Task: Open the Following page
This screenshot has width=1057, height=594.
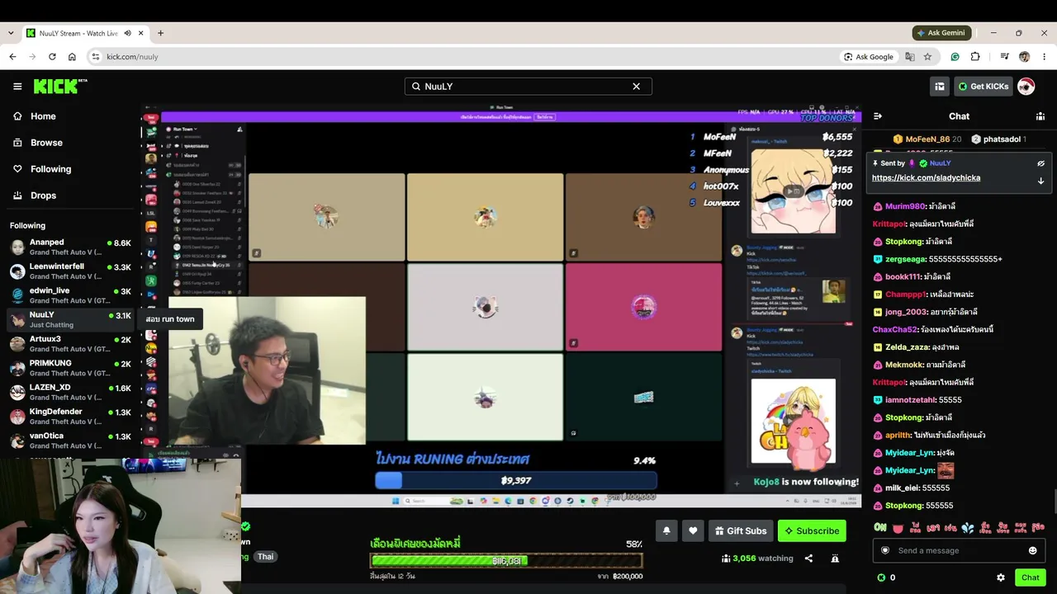Action: [x=42, y=169]
